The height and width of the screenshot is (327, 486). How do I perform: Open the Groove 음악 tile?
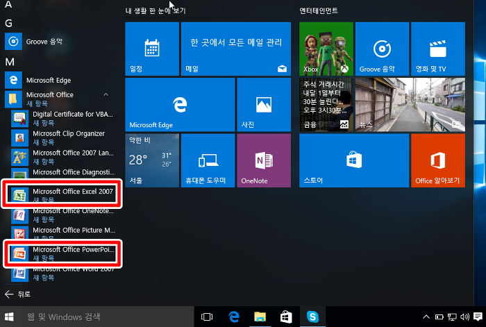click(x=382, y=49)
